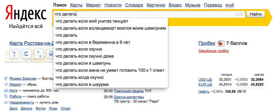
Task: Open the Работа link
Action: (x=15, y=96)
